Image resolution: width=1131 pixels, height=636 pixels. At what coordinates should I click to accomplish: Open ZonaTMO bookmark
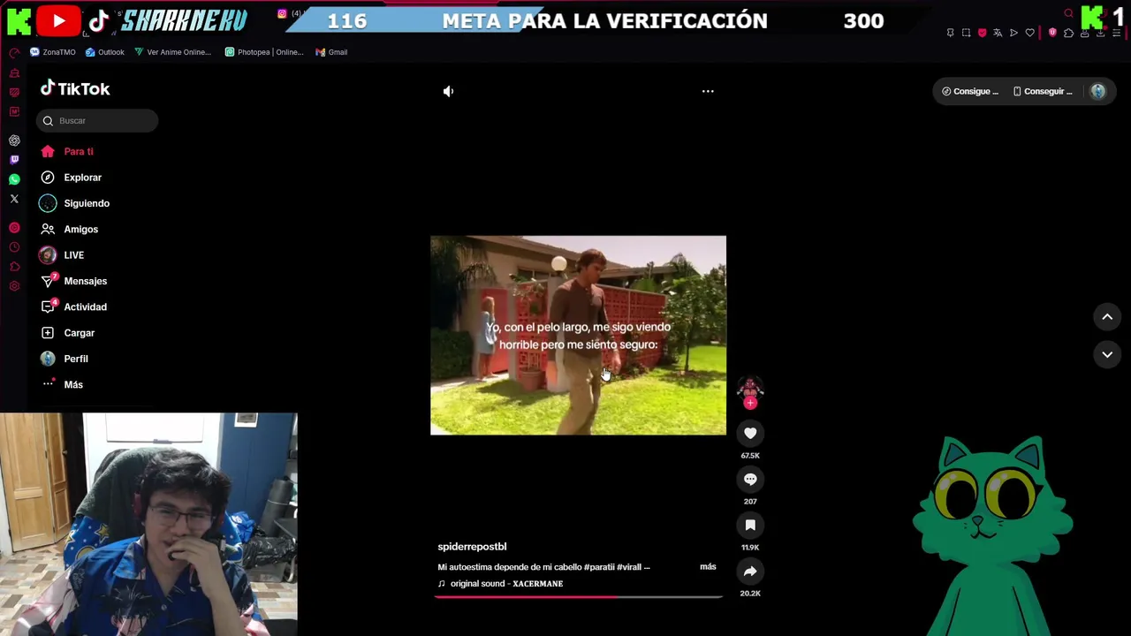tap(52, 52)
